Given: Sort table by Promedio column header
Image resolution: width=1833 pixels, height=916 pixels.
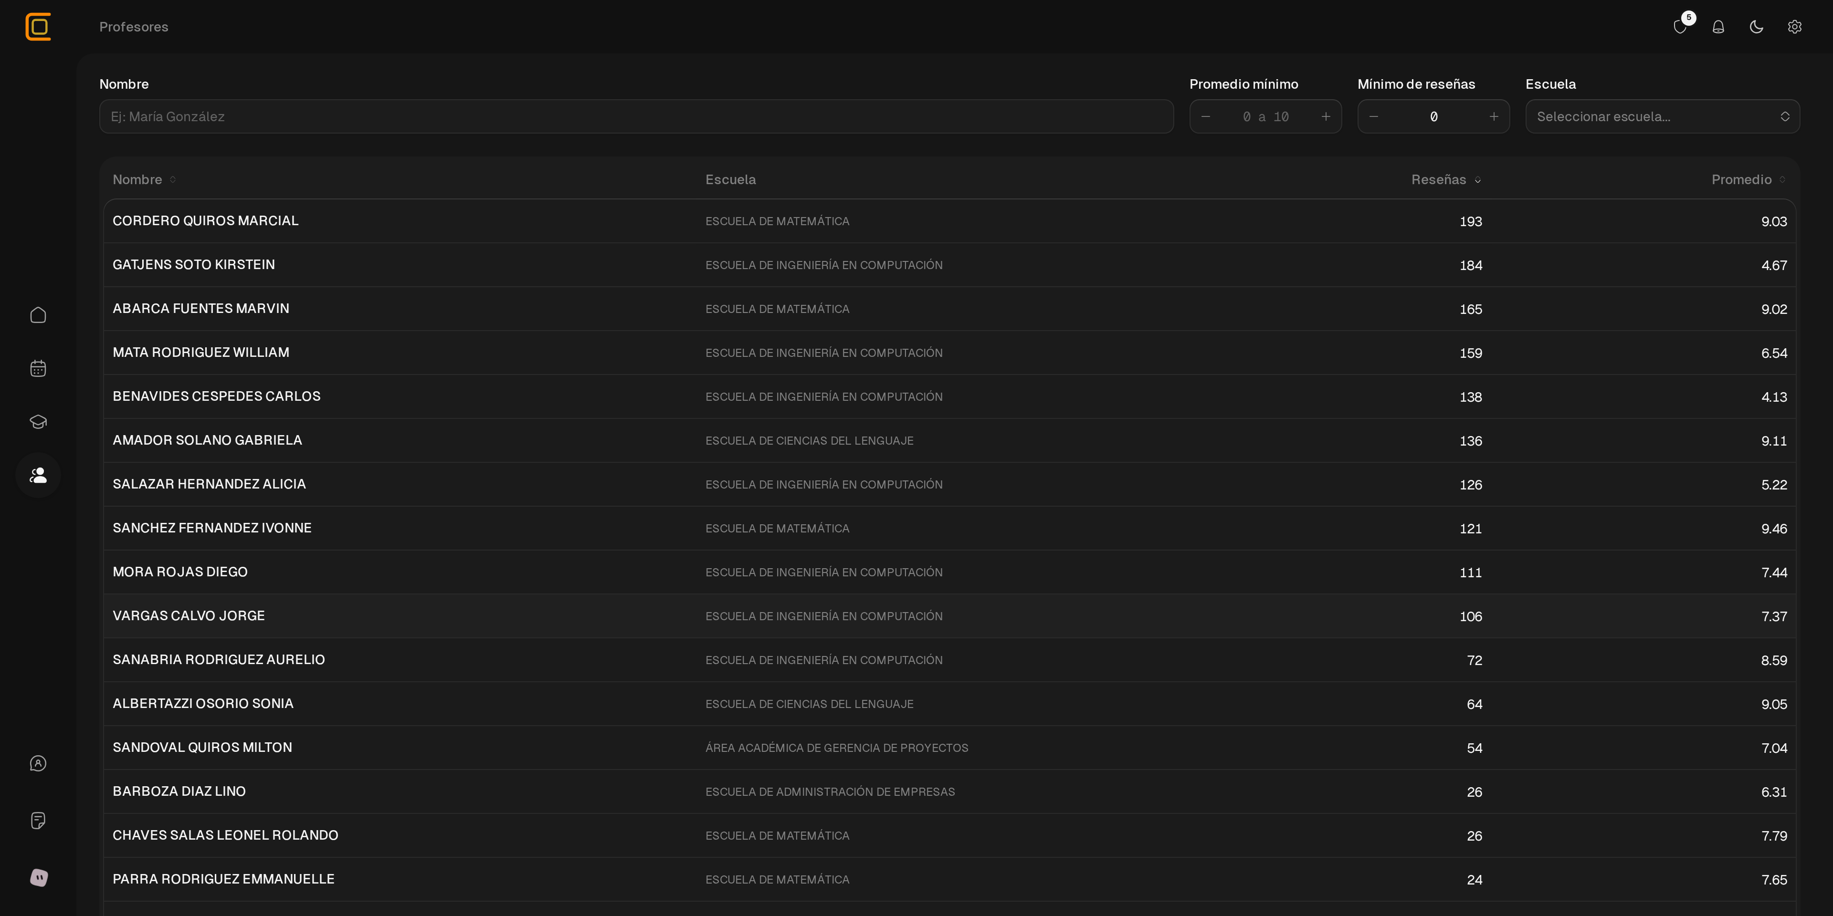Looking at the screenshot, I should 1749,180.
